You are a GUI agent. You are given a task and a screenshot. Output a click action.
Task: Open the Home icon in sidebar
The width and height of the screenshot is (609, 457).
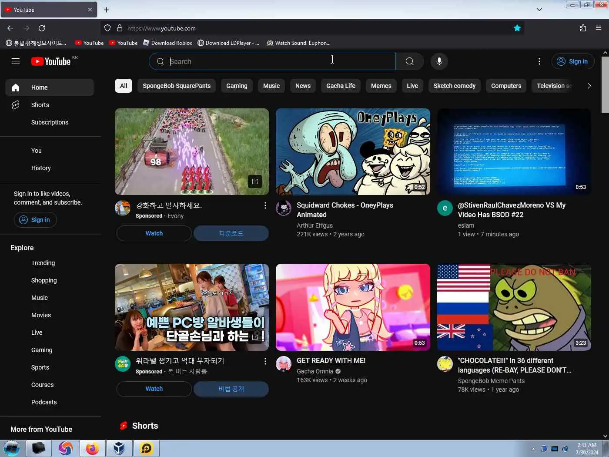(16, 87)
